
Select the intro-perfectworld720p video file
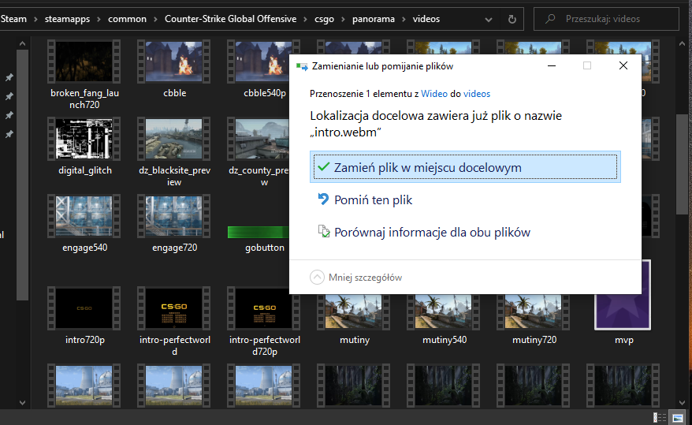click(x=264, y=322)
